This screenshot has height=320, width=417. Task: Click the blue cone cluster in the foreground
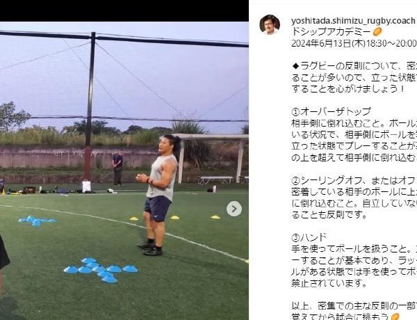tap(101, 270)
